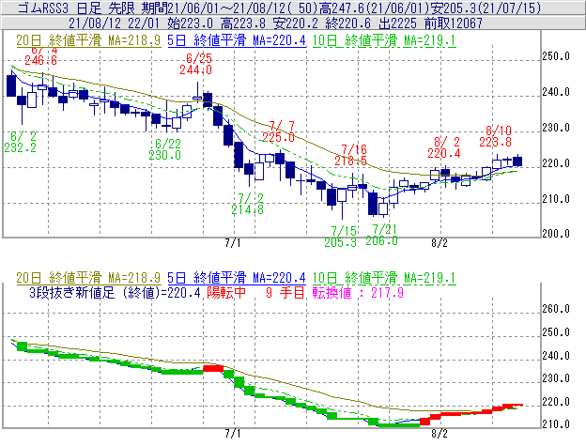This screenshot has width=586, height=446.
Task: Click the 210.0 price label on the lower chart
Action: (556, 424)
